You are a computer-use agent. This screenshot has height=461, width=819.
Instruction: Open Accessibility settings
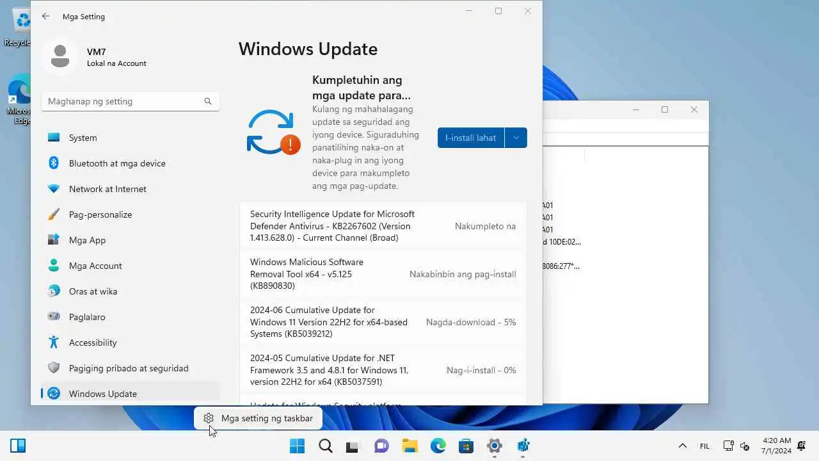pyautogui.click(x=131, y=343)
